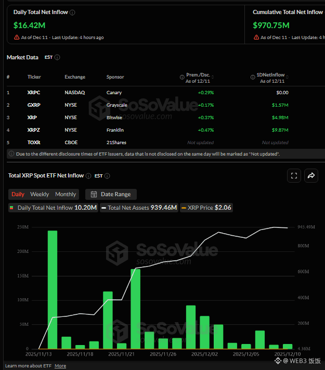Click the bar above the 2025/11/21 label

tap(122, 346)
